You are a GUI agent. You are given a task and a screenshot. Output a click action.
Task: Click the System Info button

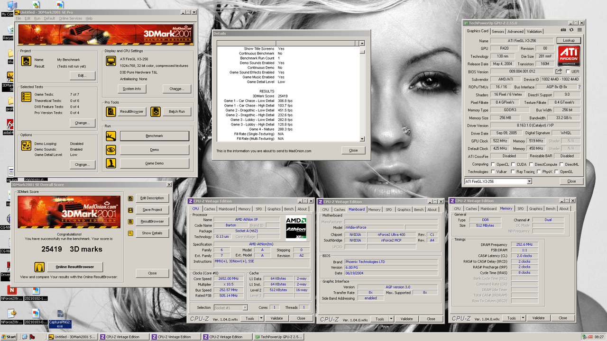[x=132, y=89]
